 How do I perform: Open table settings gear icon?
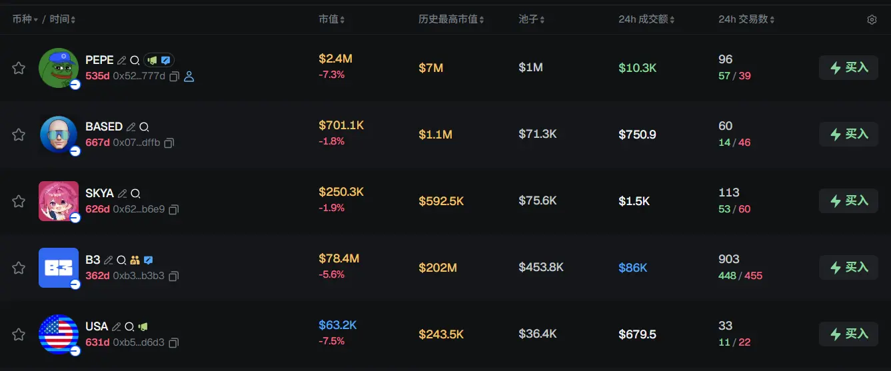(x=872, y=20)
